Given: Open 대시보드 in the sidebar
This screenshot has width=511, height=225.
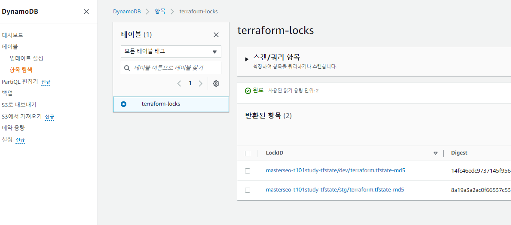Looking at the screenshot, I should click(x=12, y=35).
